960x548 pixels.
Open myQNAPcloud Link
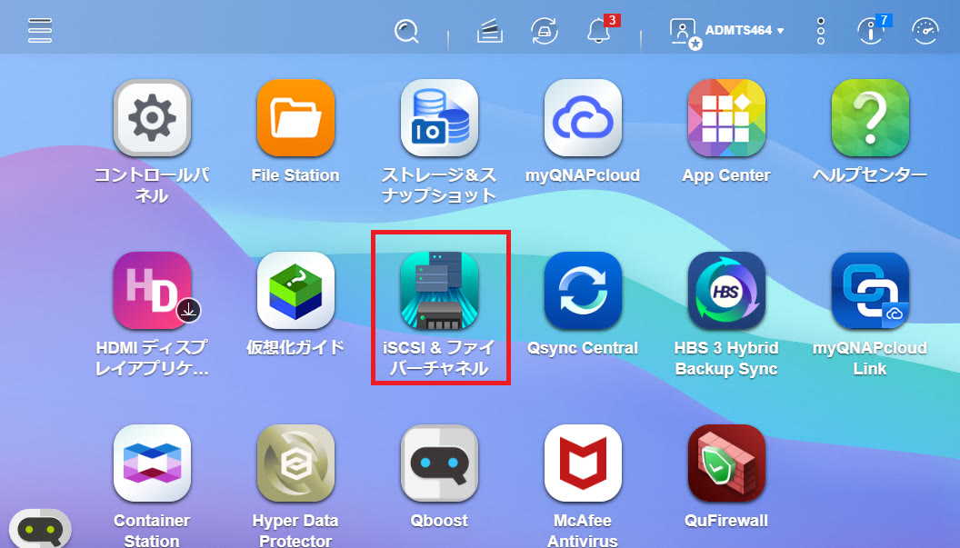coord(870,290)
